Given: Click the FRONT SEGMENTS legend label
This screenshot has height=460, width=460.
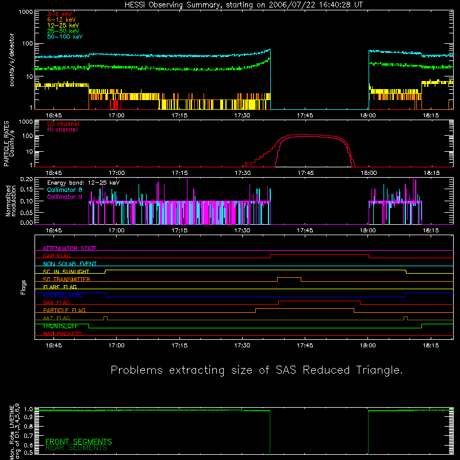Looking at the screenshot, I should (x=79, y=442).
